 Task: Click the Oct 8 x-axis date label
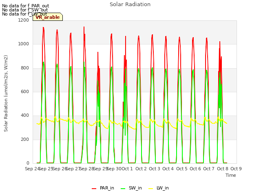pos(223,169)
